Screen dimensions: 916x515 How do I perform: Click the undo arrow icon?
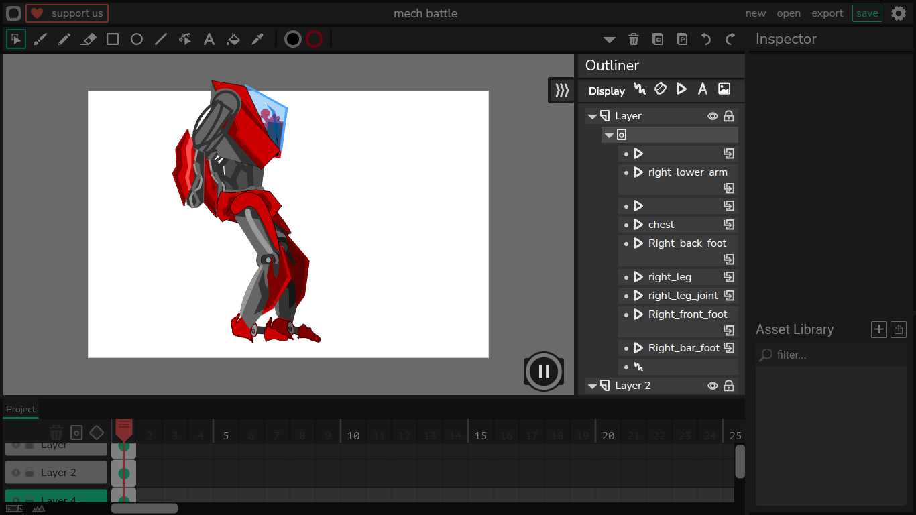[706, 40]
